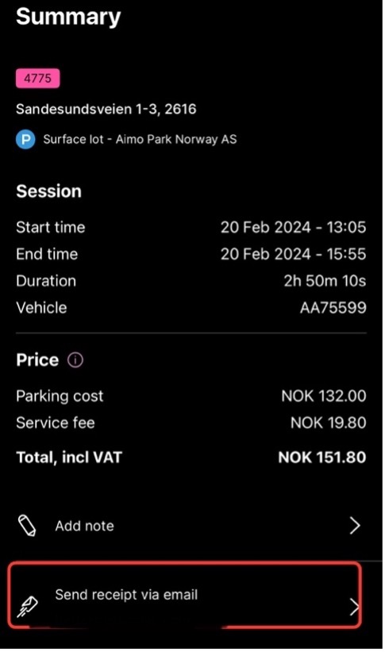Tap the Service fee NOK 19.80 amount
This screenshot has width=385, height=652.
tap(328, 422)
